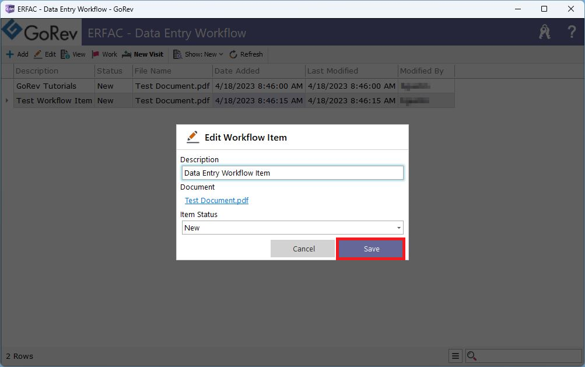Click the Status cell of GoRev Tutorials
Viewport: 585px width, 367px height.
click(x=114, y=86)
